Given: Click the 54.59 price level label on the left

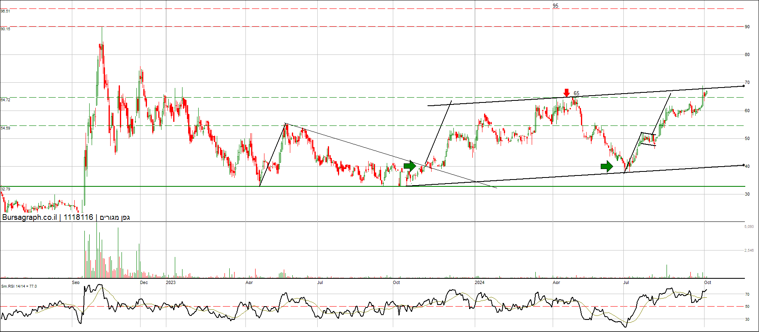Looking at the screenshot, I should tap(6, 128).
